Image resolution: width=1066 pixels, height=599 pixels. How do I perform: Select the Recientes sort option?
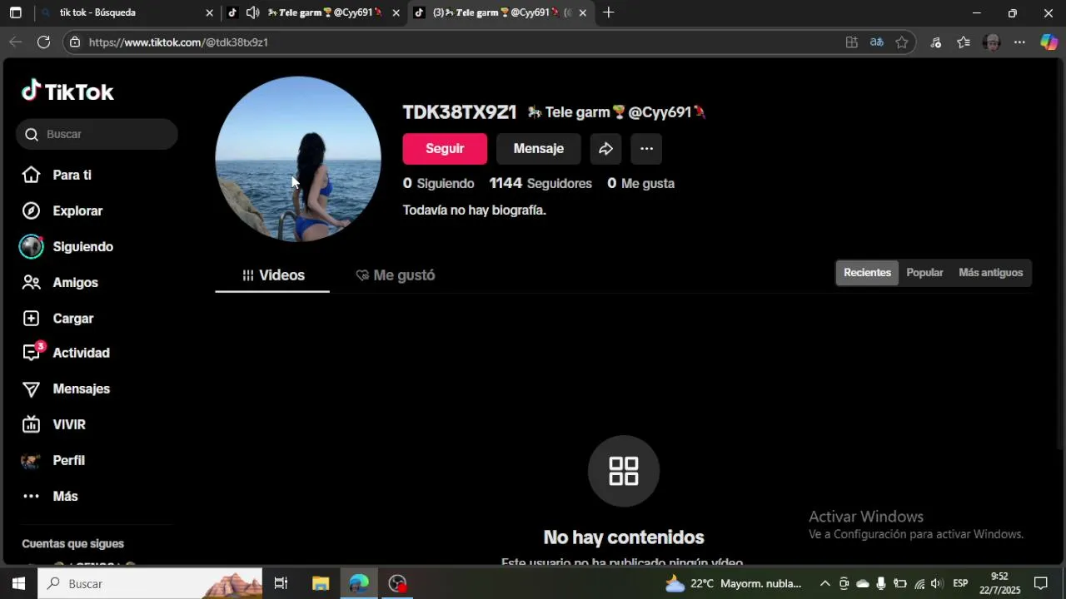pos(867,273)
